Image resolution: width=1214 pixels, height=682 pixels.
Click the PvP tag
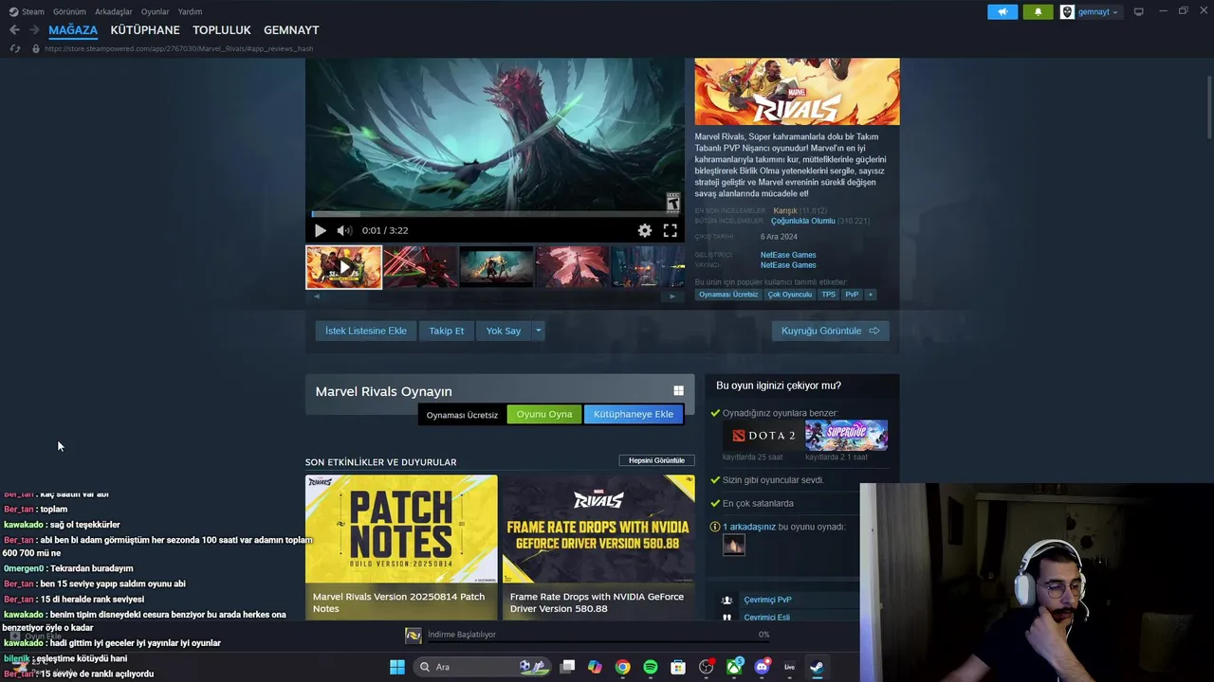(x=852, y=295)
